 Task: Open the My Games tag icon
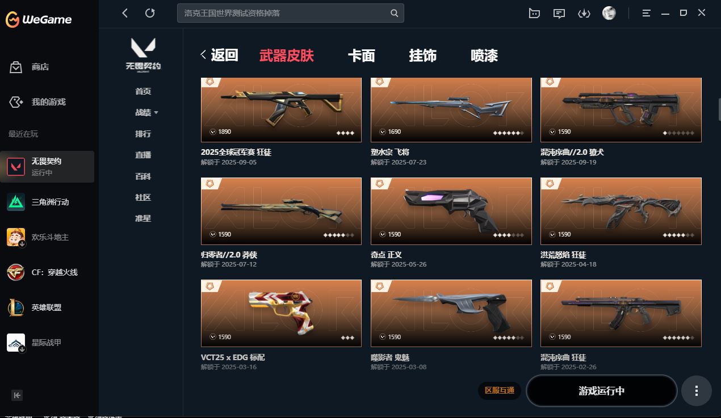tap(16, 102)
